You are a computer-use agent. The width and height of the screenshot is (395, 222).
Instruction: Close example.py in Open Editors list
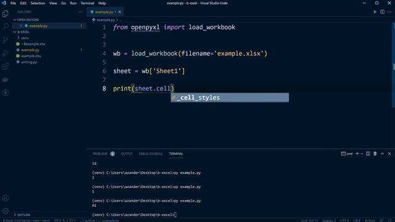point(21,26)
